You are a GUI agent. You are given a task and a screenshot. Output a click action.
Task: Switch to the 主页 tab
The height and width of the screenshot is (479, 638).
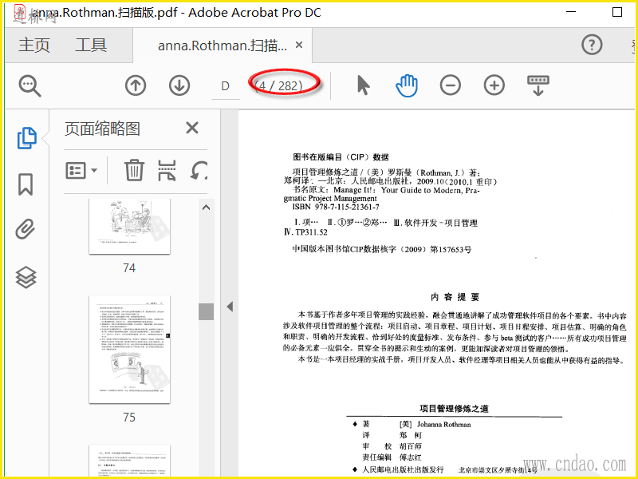pos(34,45)
